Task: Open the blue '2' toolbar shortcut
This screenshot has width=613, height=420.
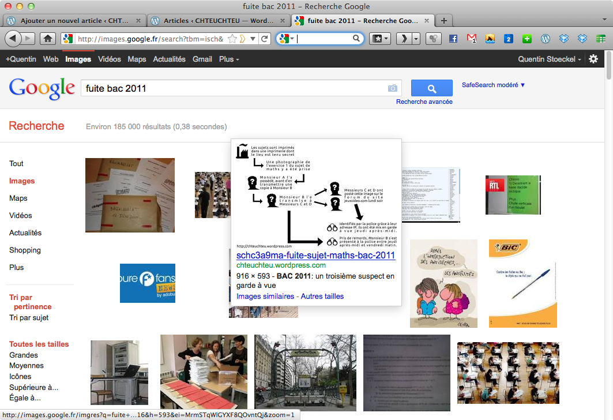Action: (x=508, y=39)
